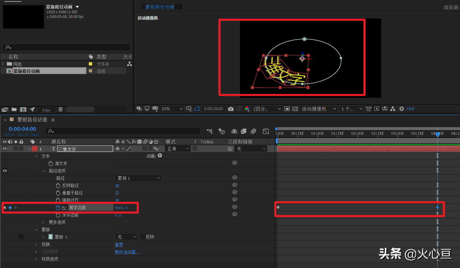Toggle stopwatch for 反转路径

[58, 186]
